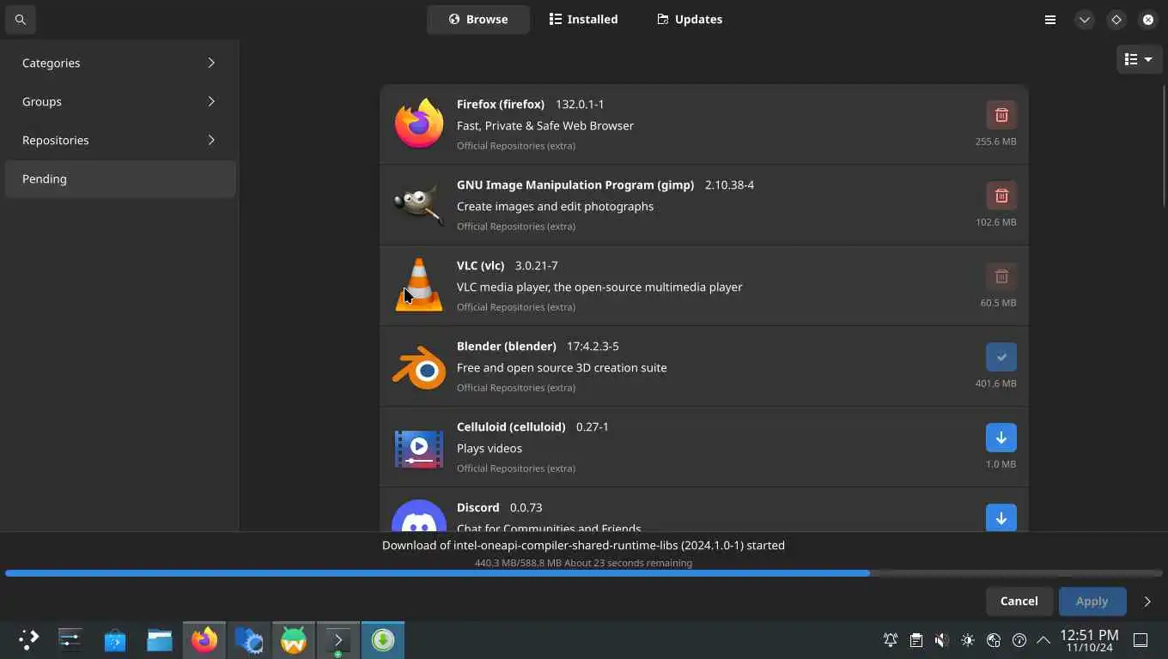Open the green robot W app in taskbar
This screenshot has height=659, width=1168.
[x=294, y=639]
